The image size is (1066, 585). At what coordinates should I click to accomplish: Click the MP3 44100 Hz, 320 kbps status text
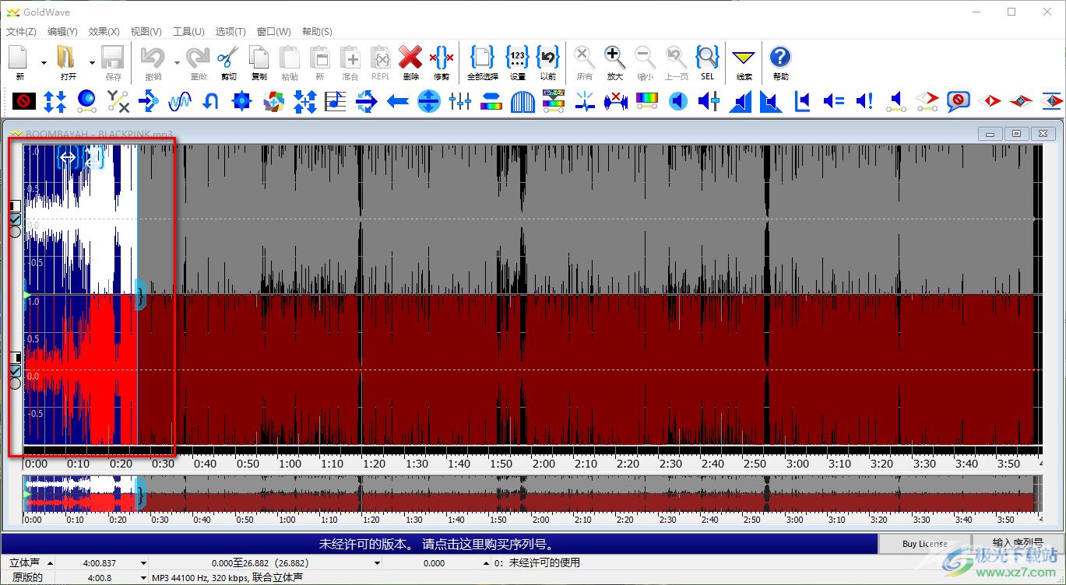tap(227, 577)
